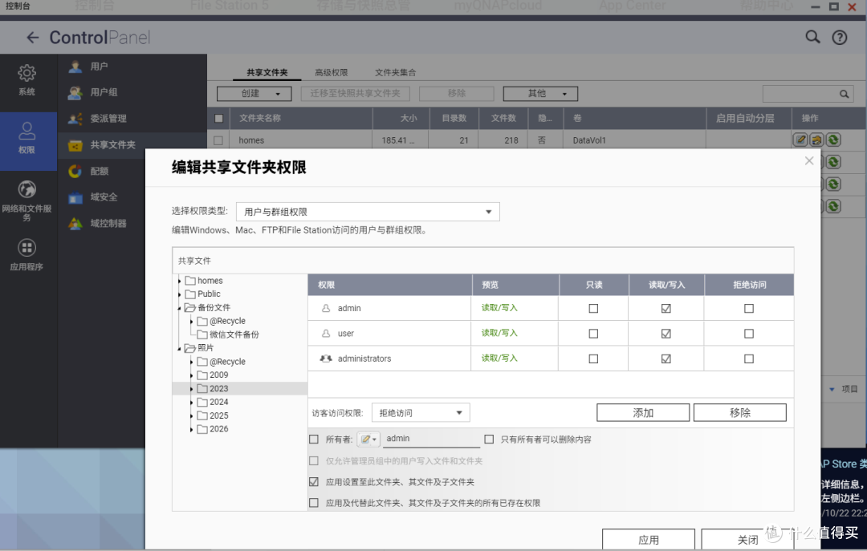867x551 pixels.
Task: Click the 文件夹名称 column header
Action: tap(260, 118)
